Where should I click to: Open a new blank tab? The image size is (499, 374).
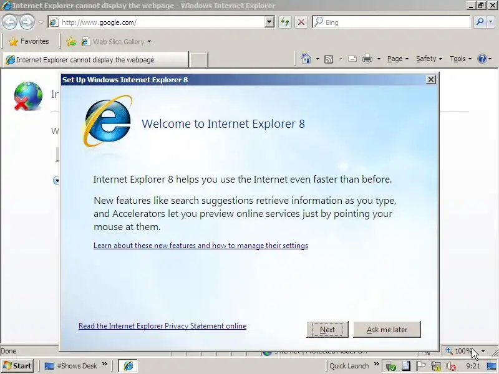[x=198, y=60]
